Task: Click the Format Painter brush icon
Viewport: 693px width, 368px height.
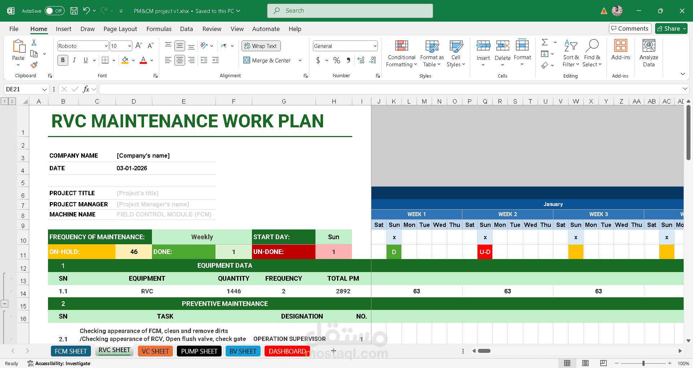Action: 34,65
